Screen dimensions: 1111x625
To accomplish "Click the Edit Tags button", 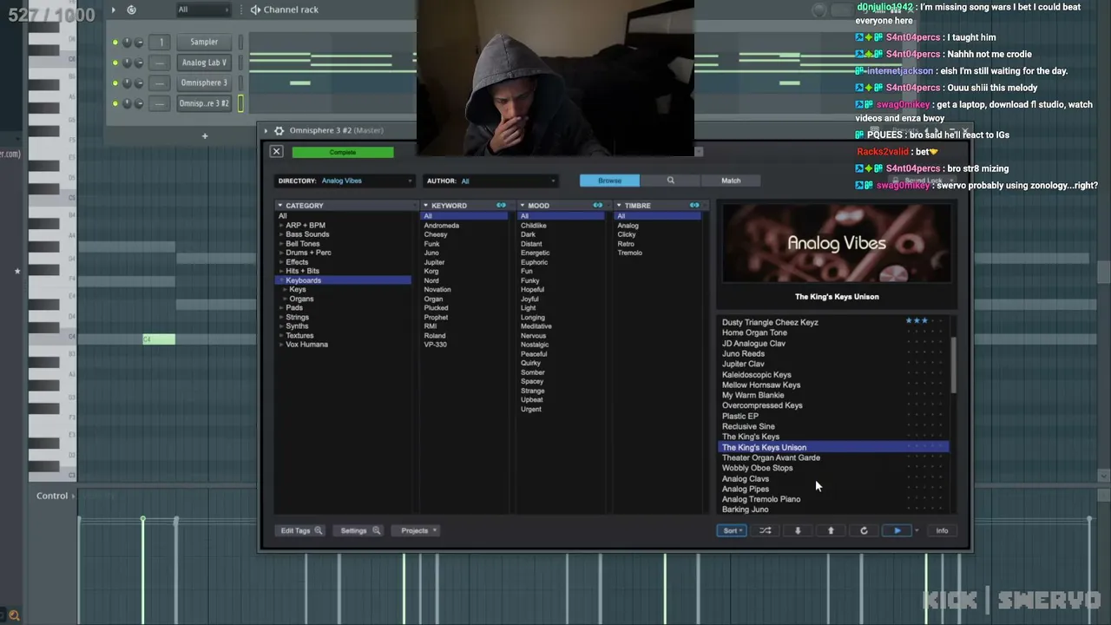I will pos(300,530).
